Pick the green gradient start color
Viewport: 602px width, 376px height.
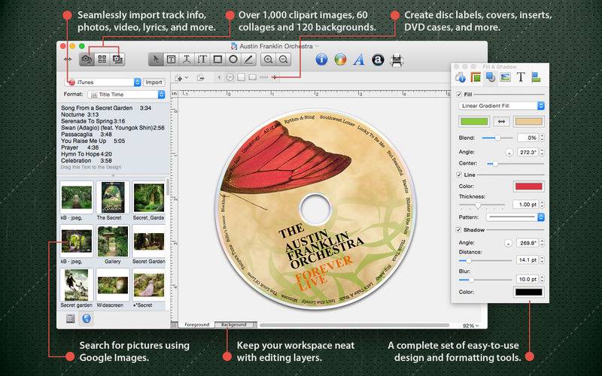tap(474, 122)
